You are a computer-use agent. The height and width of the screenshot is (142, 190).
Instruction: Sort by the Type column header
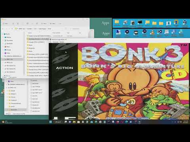pyautogui.click(x=68, y=33)
